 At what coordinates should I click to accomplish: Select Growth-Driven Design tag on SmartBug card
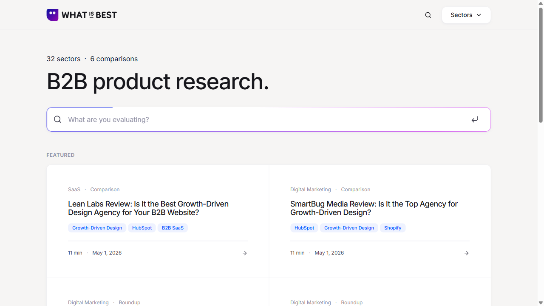point(349,228)
